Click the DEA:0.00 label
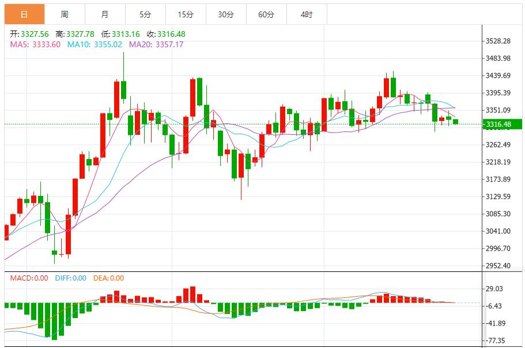The width and height of the screenshot is (525, 348). click(x=108, y=278)
